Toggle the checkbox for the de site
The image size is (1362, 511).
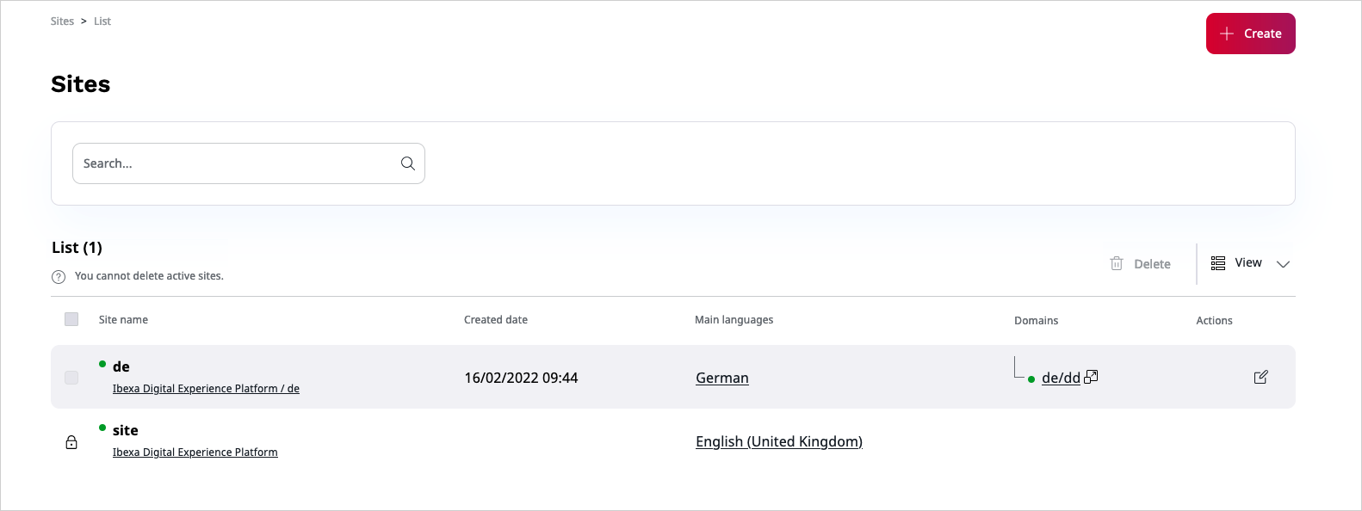pos(71,378)
